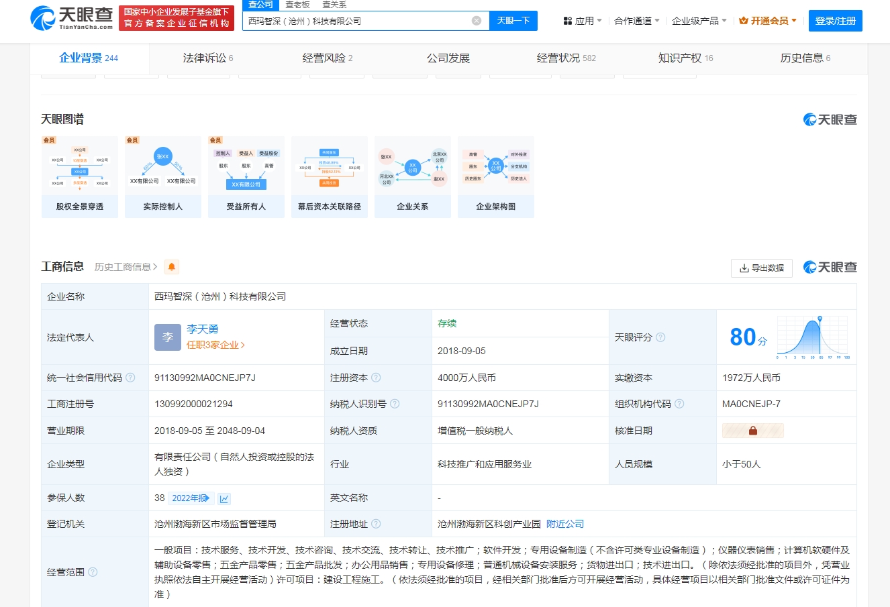Image resolution: width=890 pixels, height=607 pixels.
Task: Switch to 历史信息 tab
Action: (805, 58)
